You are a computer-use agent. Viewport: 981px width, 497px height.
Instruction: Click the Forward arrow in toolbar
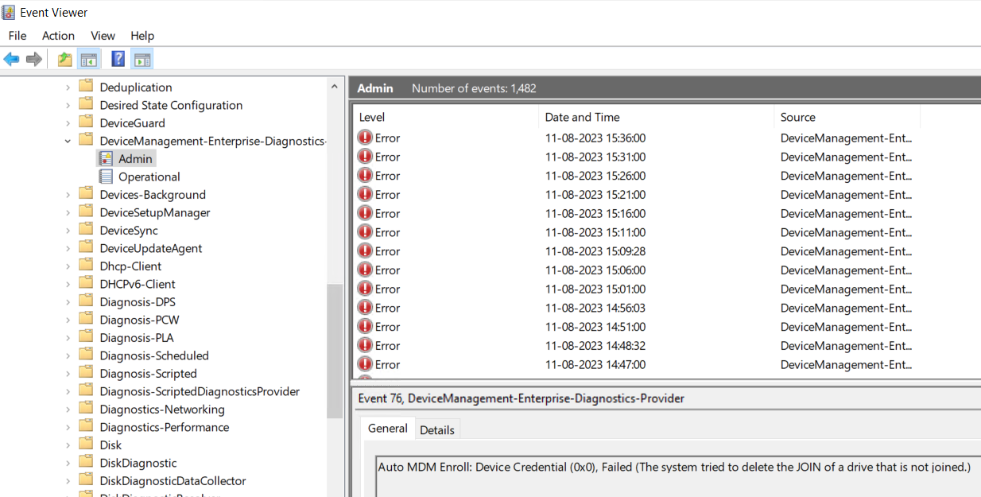click(34, 60)
